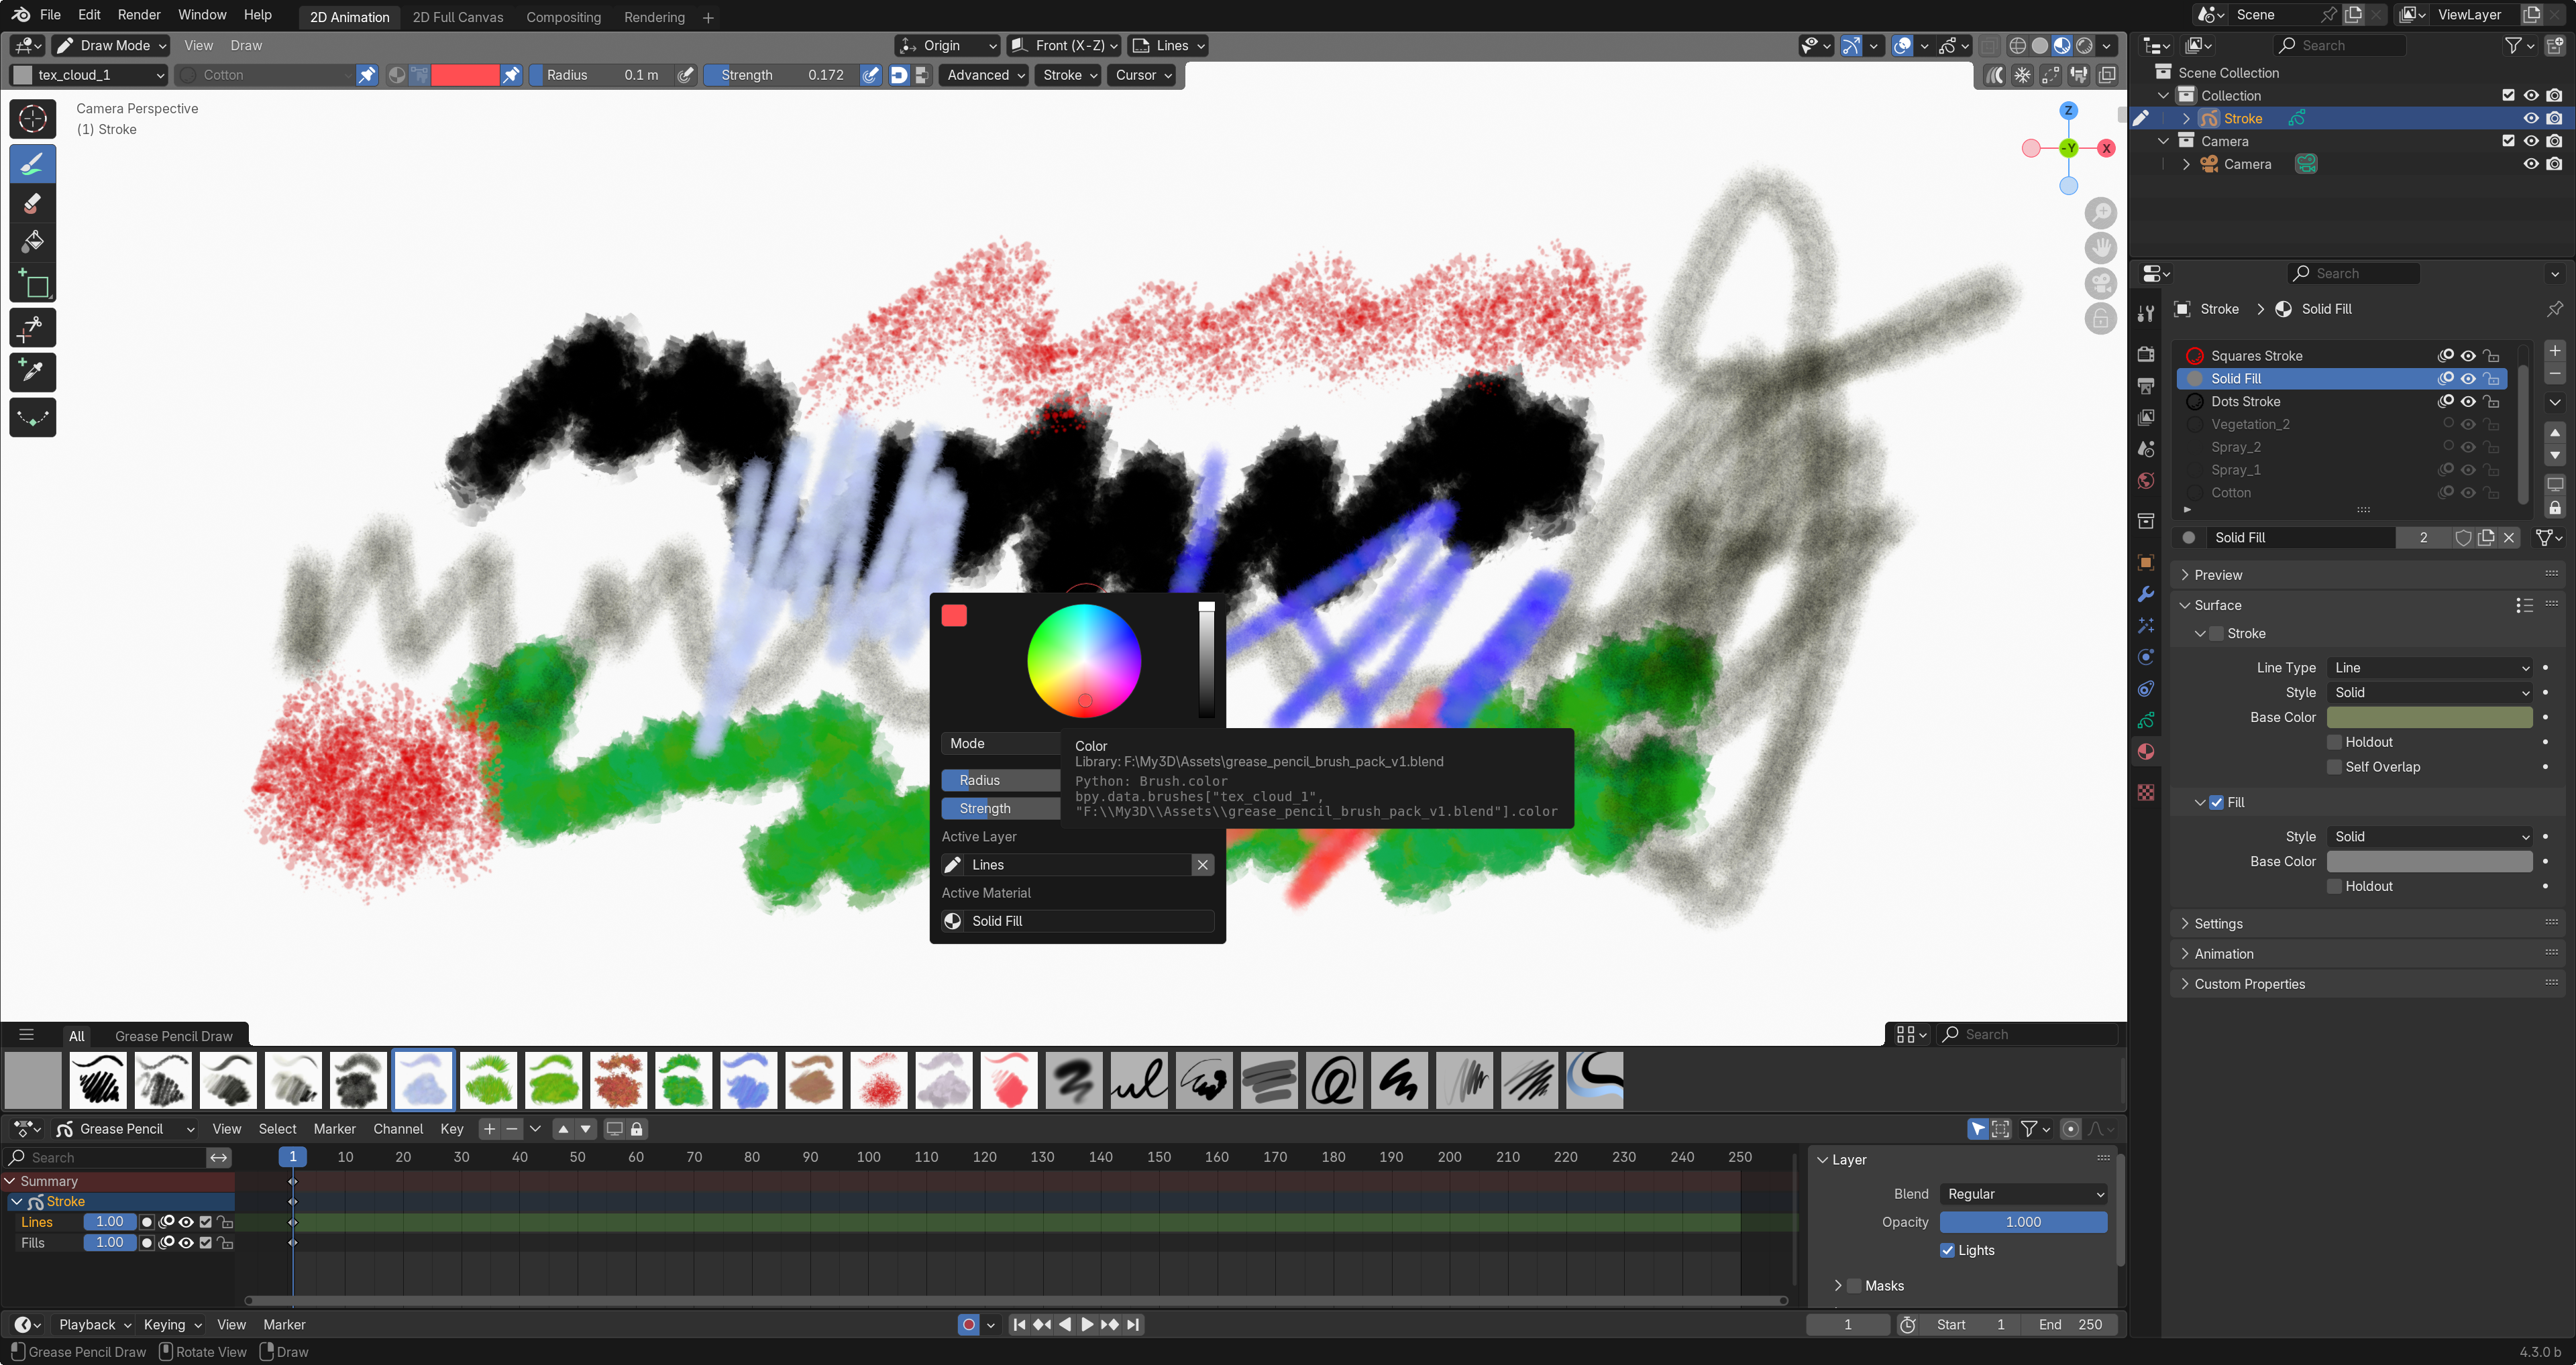Screen dimensions: 2576x1365
Task: Click the Mode button in color popup
Action: tap(1000, 744)
